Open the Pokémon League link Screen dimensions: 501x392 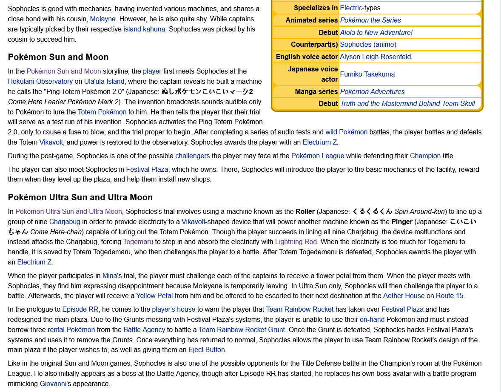[x=318, y=156]
